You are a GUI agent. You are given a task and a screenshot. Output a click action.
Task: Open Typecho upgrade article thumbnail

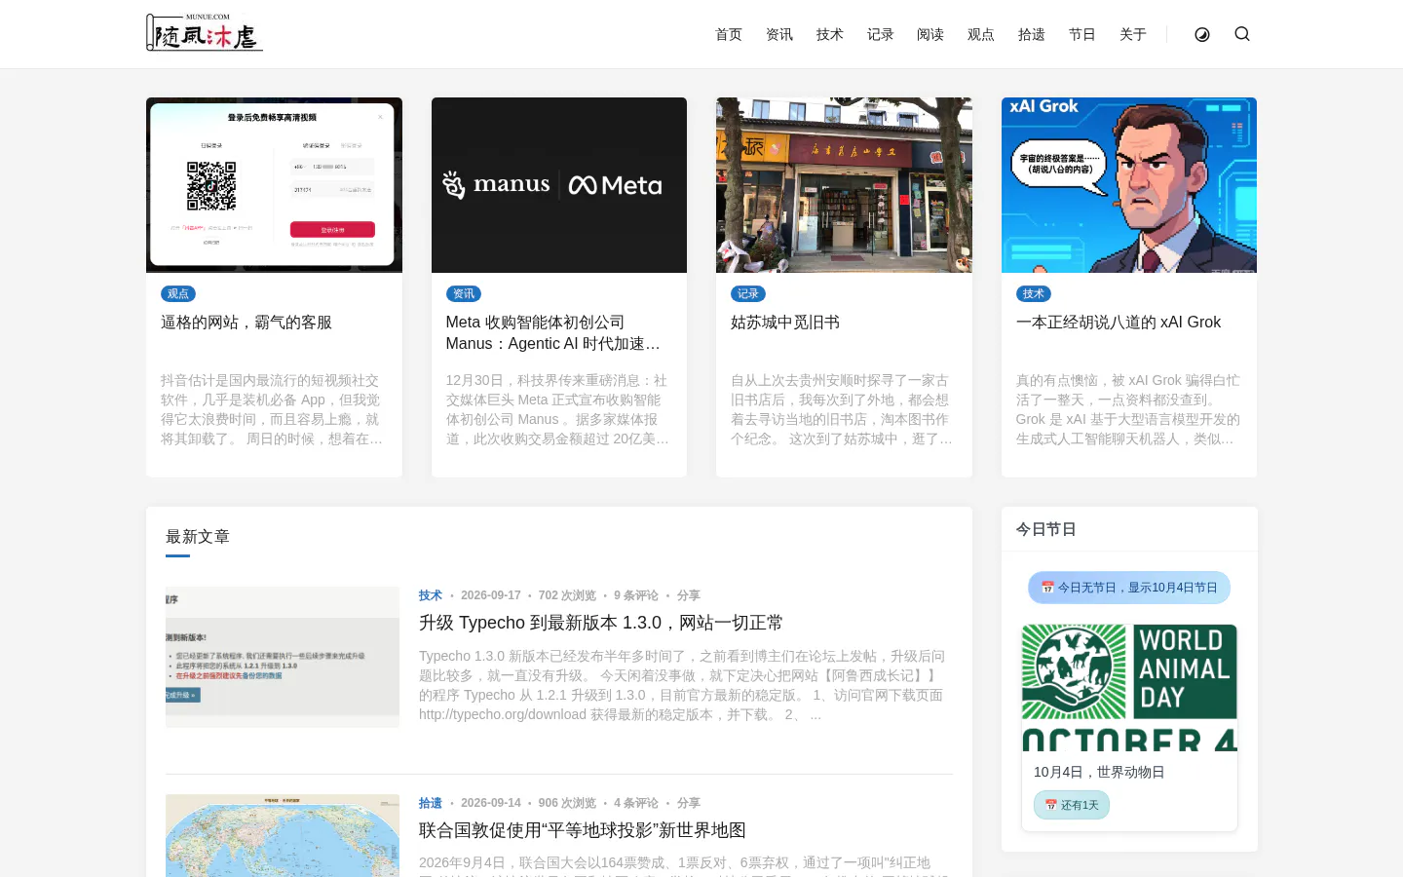(x=283, y=657)
